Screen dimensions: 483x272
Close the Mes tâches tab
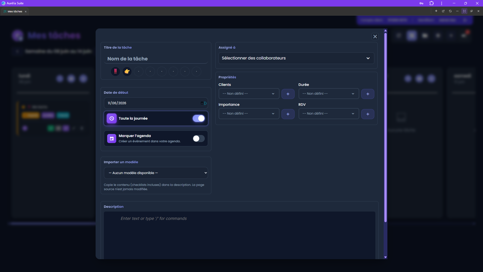click(26, 12)
